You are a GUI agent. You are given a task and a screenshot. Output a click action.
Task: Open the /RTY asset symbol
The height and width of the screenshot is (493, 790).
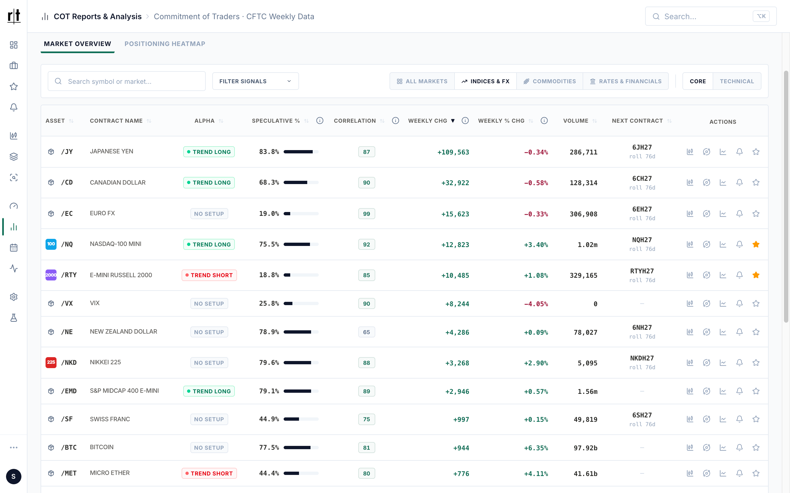coord(69,275)
